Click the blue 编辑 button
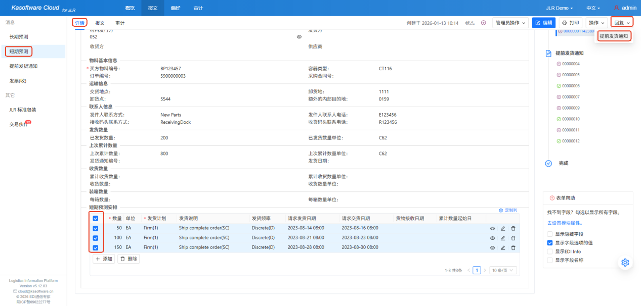The width and height of the screenshot is (641, 306). click(x=544, y=23)
